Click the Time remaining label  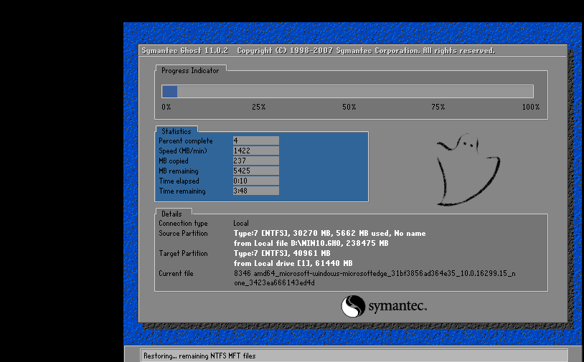[x=182, y=191]
